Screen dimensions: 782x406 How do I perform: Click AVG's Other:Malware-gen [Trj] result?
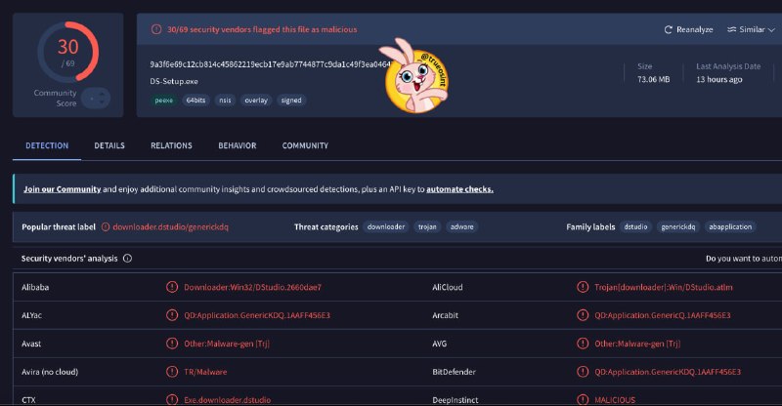(637, 344)
